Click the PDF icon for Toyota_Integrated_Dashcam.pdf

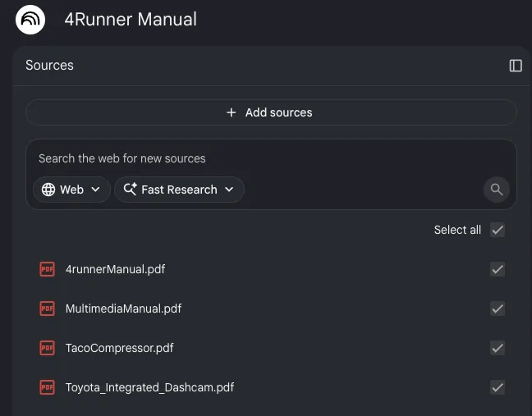point(47,387)
